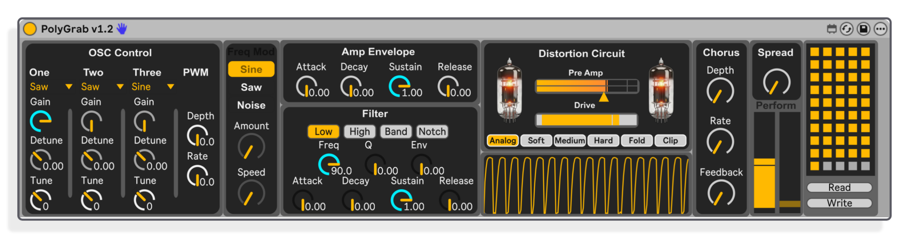The image size is (909, 238).
Task: Open oscillator Two waveform dropdown
Action: (x=102, y=87)
